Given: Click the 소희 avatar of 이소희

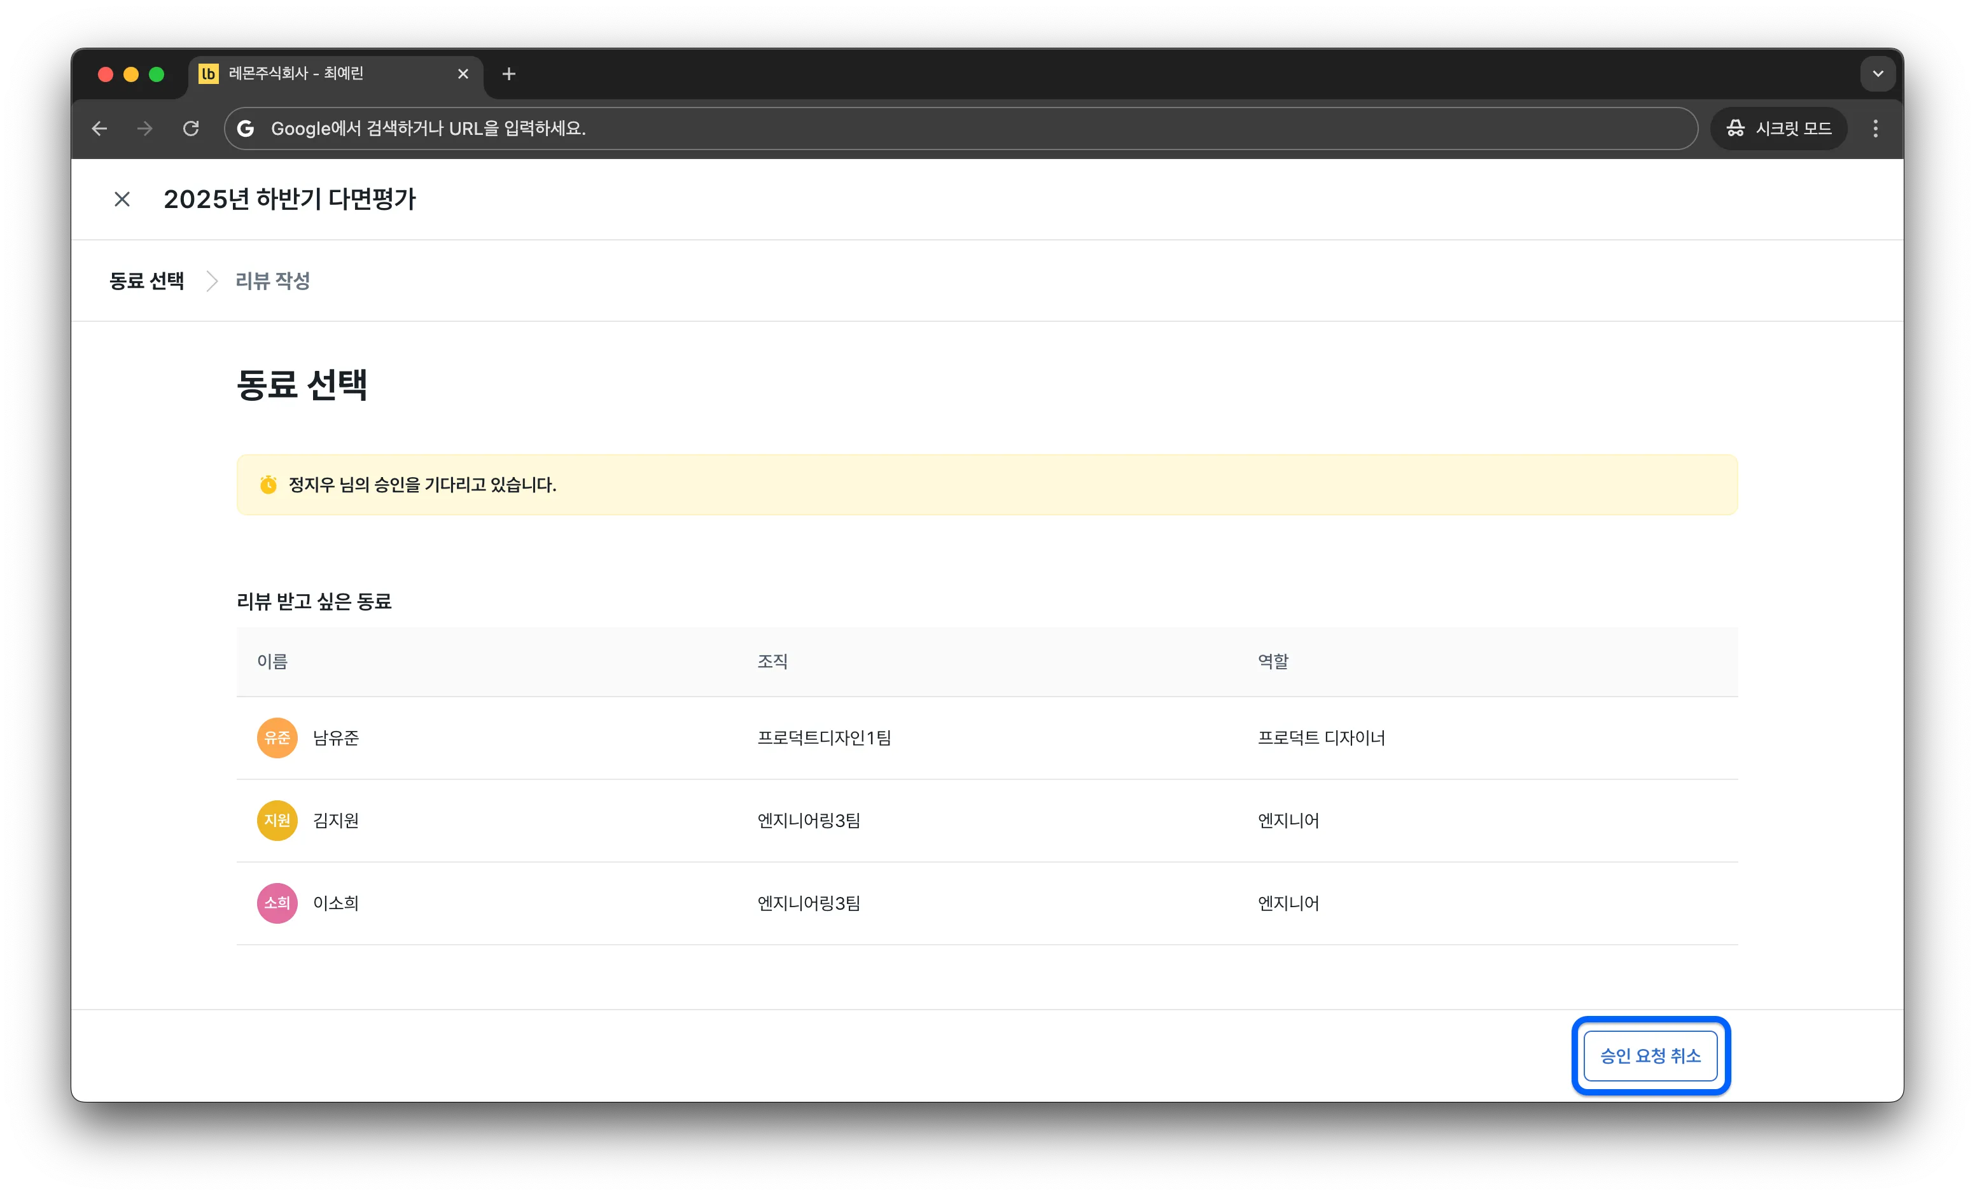Looking at the screenshot, I should [x=277, y=903].
